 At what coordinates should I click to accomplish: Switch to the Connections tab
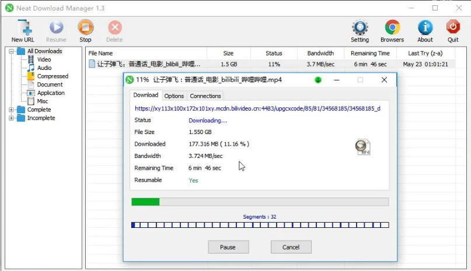click(x=205, y=96)
